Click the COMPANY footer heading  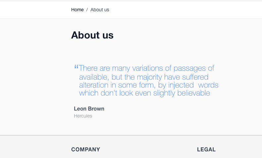coord(85,149)
